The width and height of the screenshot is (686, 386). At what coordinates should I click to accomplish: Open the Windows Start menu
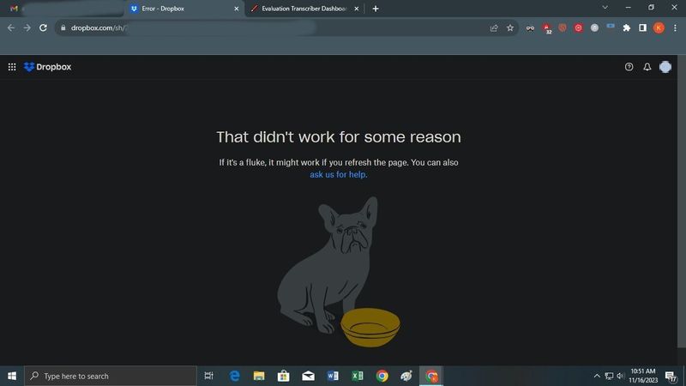(12, 376)
